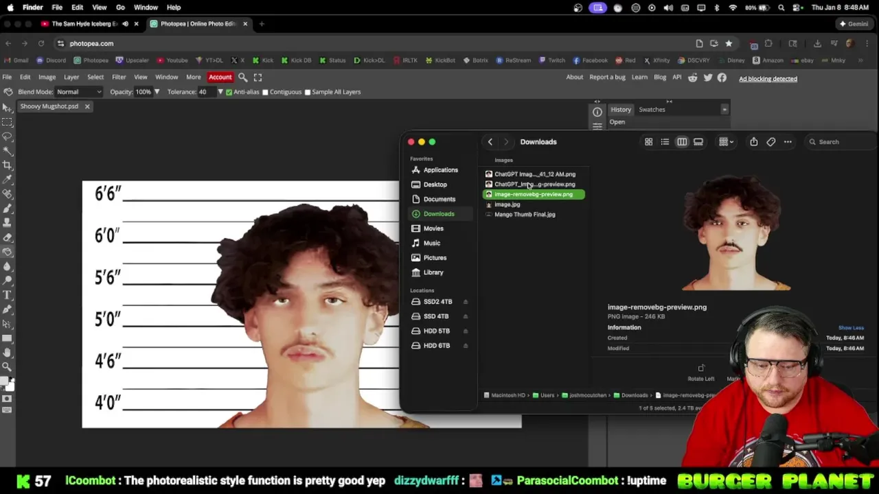This screenshot has height=494, width=879.
Task: Open the Learn link in Photopea
Action: [x=639, y=78]
